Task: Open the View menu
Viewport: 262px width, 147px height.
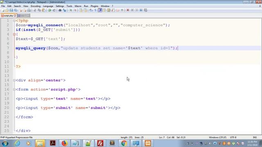Action: tap(25, 6)
